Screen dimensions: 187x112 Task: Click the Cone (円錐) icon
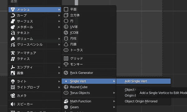(x=66, y=44)
